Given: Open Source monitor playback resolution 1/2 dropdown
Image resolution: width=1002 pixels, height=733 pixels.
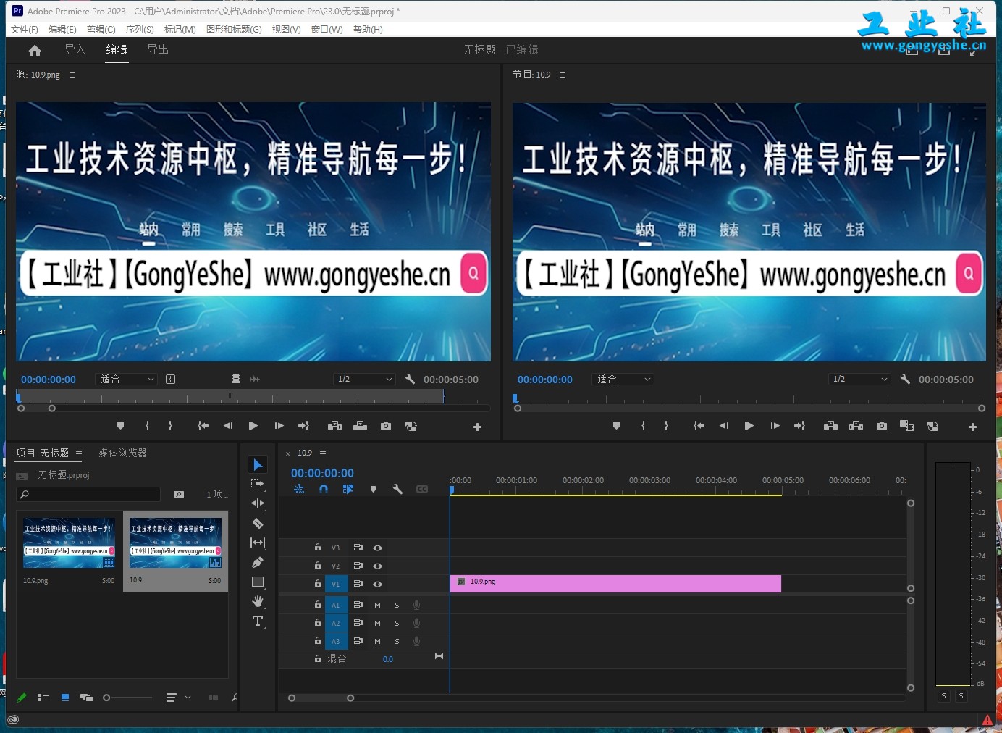Looking at the screenshot, I should click(364, 379).
